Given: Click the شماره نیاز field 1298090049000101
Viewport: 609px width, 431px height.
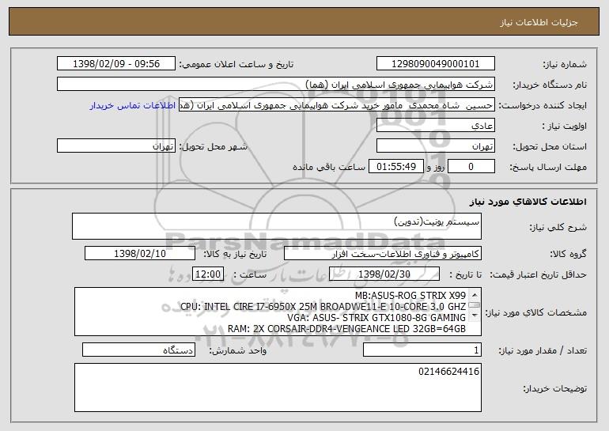Looking at the screenshot, I should tap(435, 64).
